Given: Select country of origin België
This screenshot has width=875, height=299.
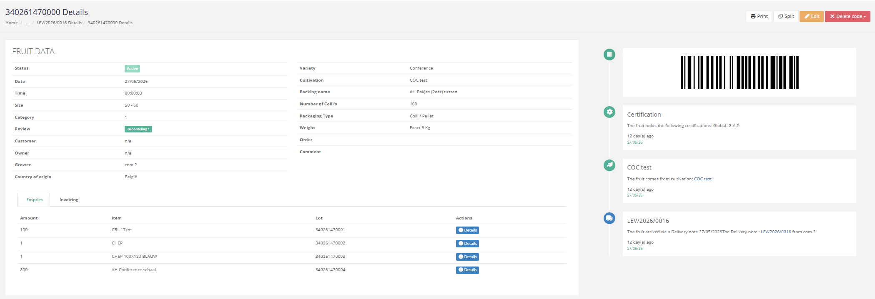Looking at the screenshot, I should coord(131,177).
